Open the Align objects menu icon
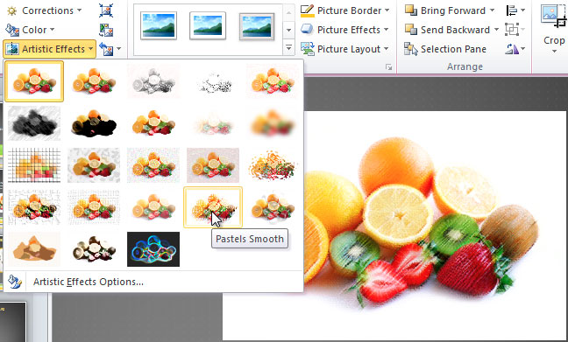Image resolution: width=568 pixels, height=342 pixels. pos(515,10)
